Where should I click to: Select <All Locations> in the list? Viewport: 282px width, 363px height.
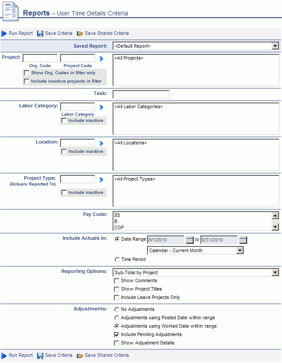click(x=131, y=143)
